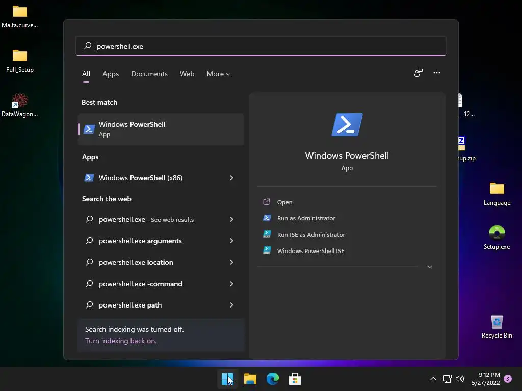Click Windows PowerShell (x86) app icon

(x=89, y=178)
